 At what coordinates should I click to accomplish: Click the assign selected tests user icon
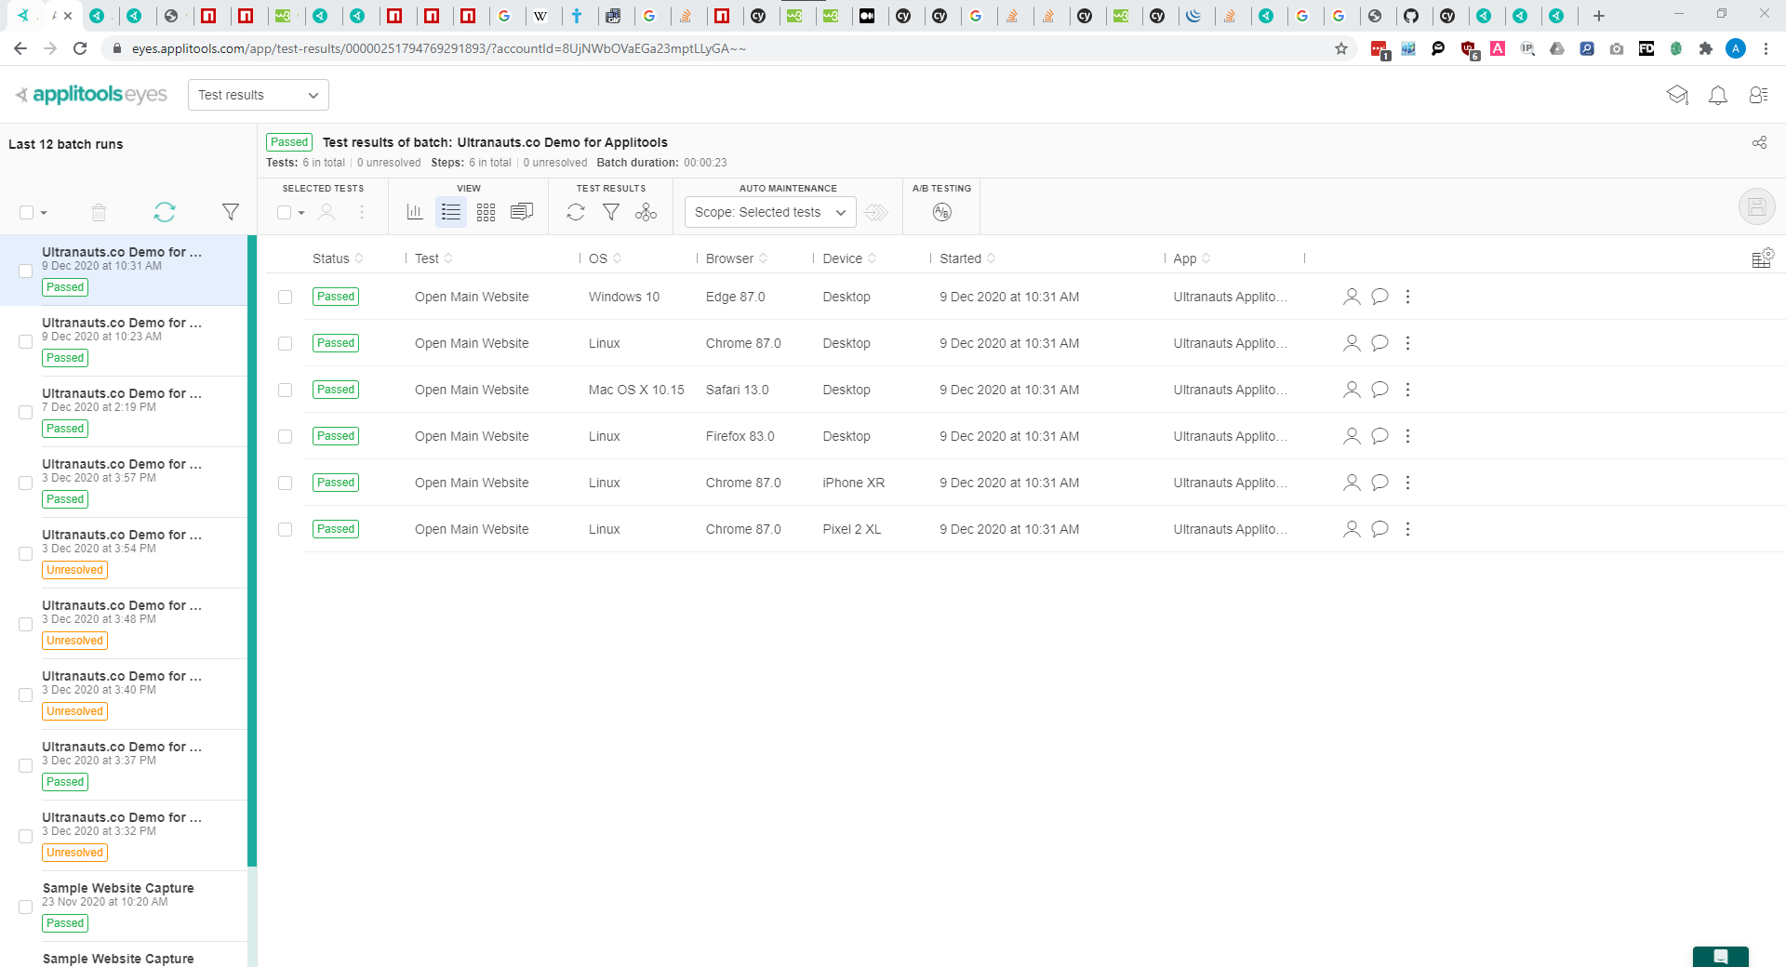[327, 212]
